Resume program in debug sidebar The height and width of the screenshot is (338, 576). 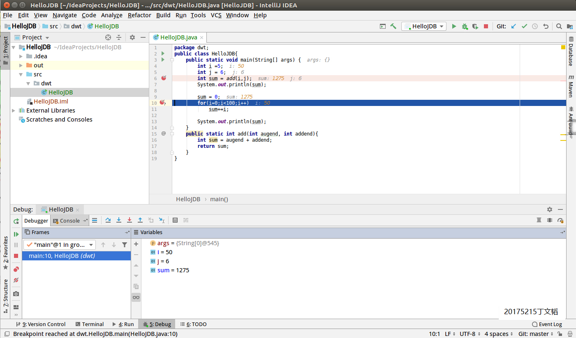16,234
